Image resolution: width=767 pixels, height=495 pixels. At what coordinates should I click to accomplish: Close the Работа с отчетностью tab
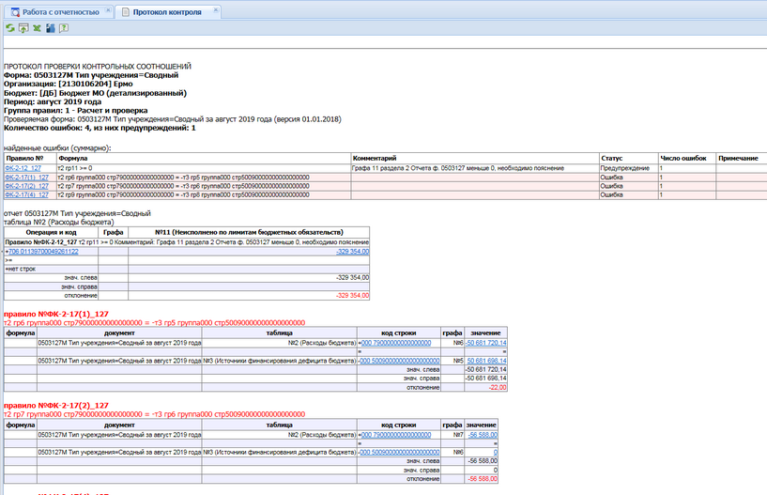click(x=106, y=11)
